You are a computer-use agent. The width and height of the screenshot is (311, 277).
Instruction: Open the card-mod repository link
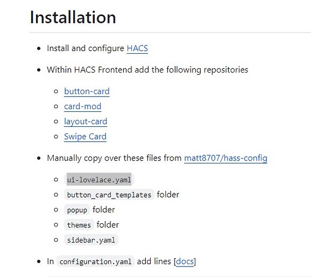point(83,106)
